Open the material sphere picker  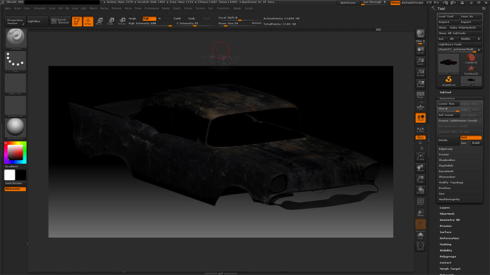15,128
